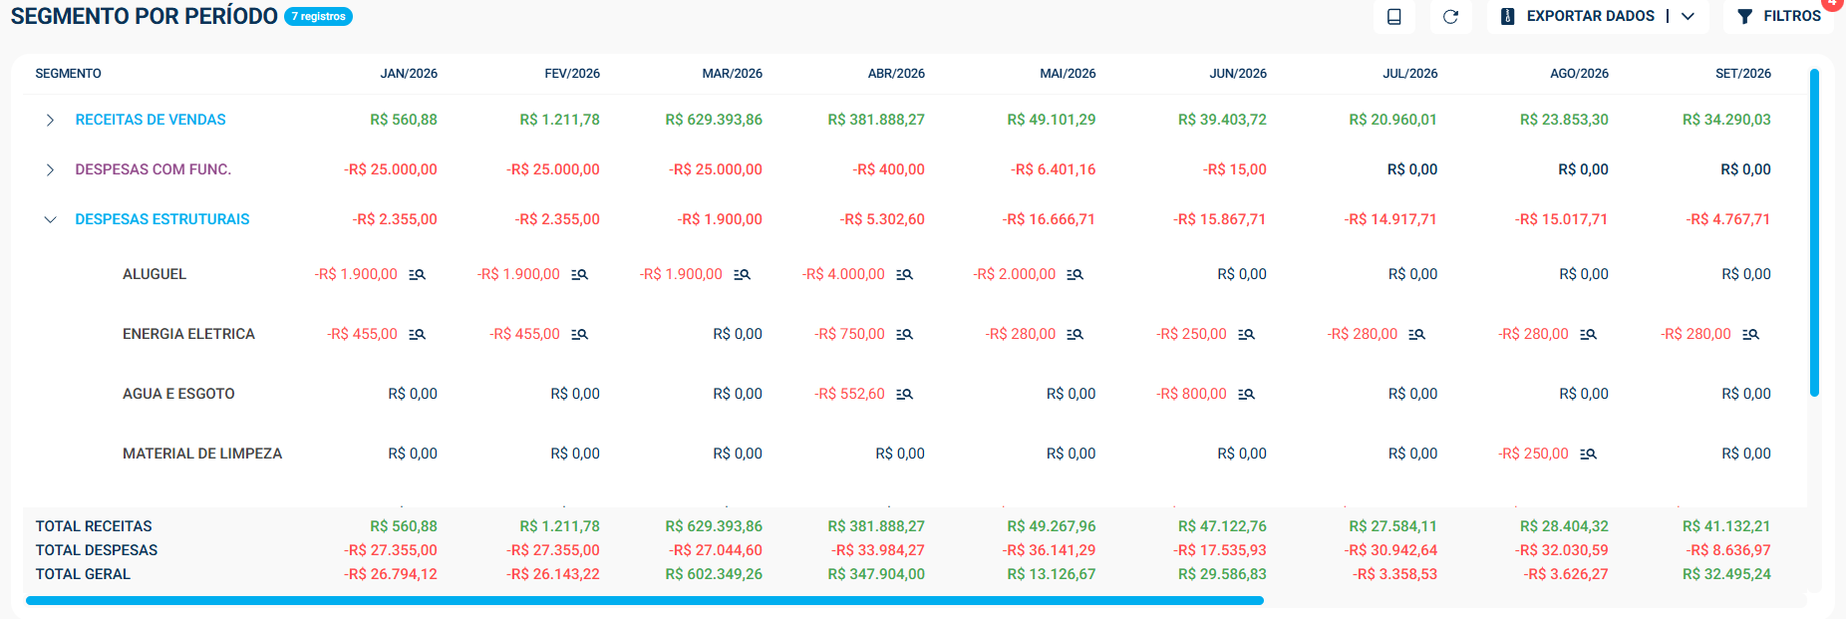Open detail icon for ALUGUEL MAI/2026

(1075, 274)
